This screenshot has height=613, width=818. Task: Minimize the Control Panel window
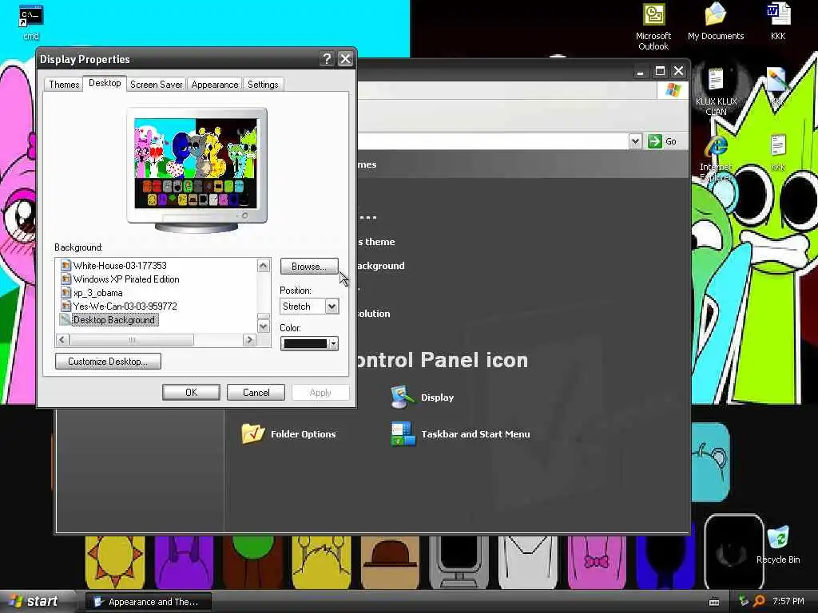[x=641, y=70]
